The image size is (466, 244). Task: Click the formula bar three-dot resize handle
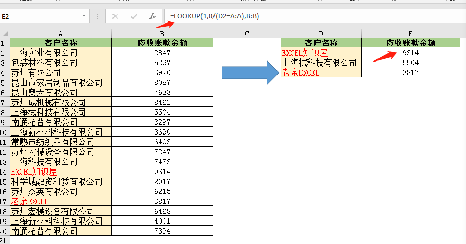97,16
